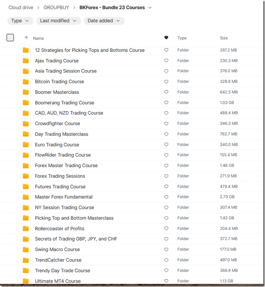Select the Boomerang Trading Course name
The width and height of the screenshot is (265, 287).
65,103
